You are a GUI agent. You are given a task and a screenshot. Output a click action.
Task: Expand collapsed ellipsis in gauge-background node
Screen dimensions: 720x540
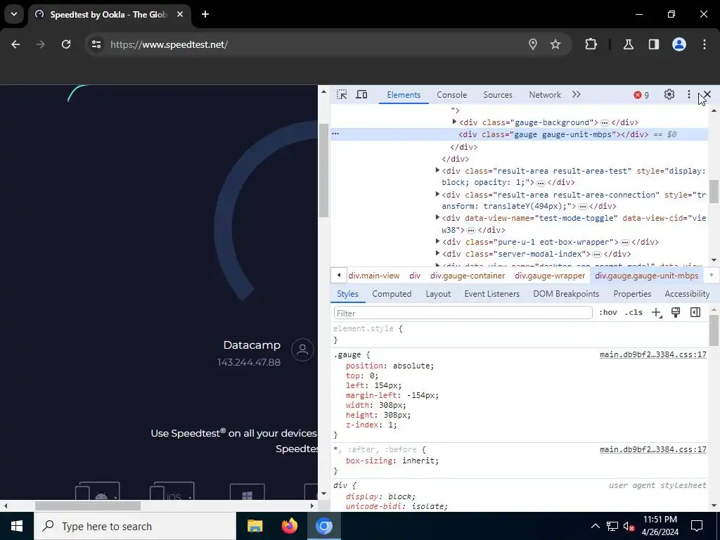[x=605, y=123]
